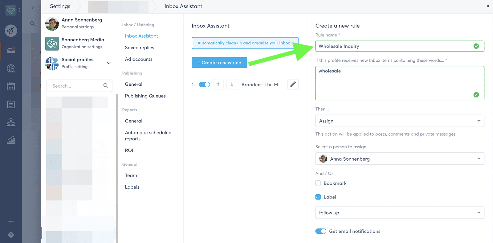Toggle Get email notifications switch
This screenshot has height=243, width=493.
321,231
